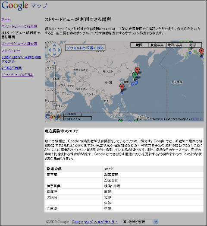
Task: Click the 北太平洋 label on the map
Action: tap(177, 82)
